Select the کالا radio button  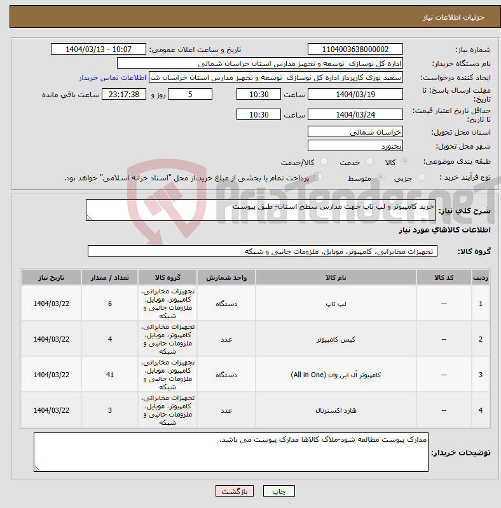[405, 161]
